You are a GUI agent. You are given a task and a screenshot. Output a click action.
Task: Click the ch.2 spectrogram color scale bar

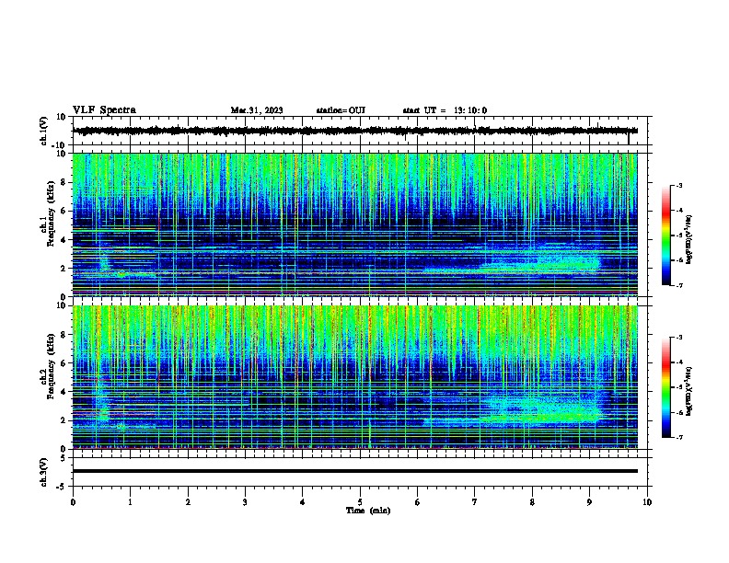click(x=665, y=387)
